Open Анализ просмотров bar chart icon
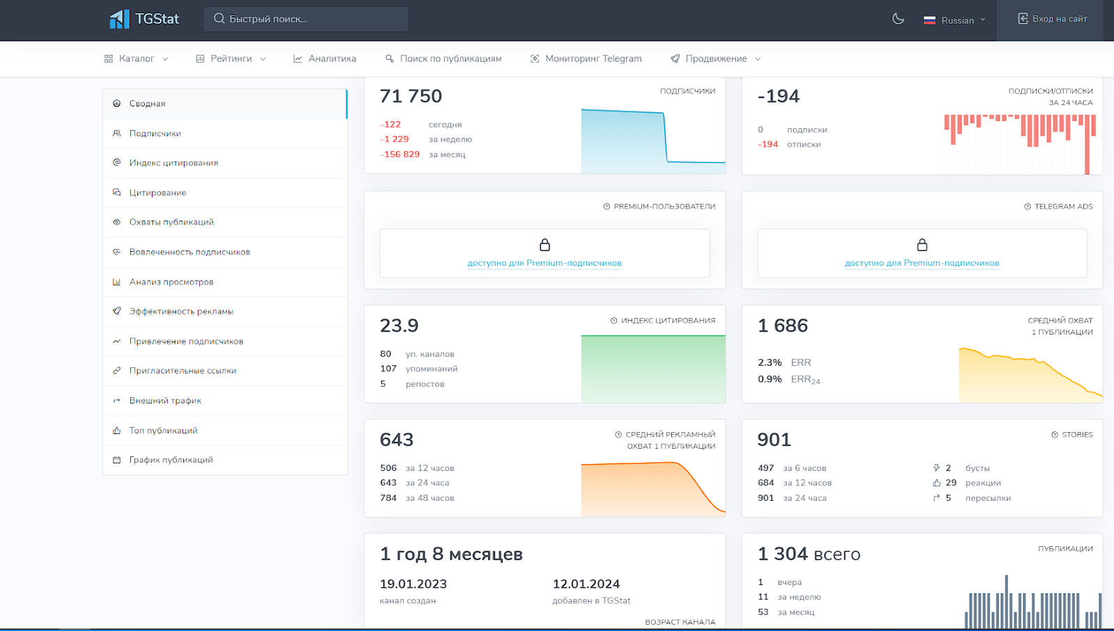The width and height of the screenshot is (1114, 631). click(117, 282)
